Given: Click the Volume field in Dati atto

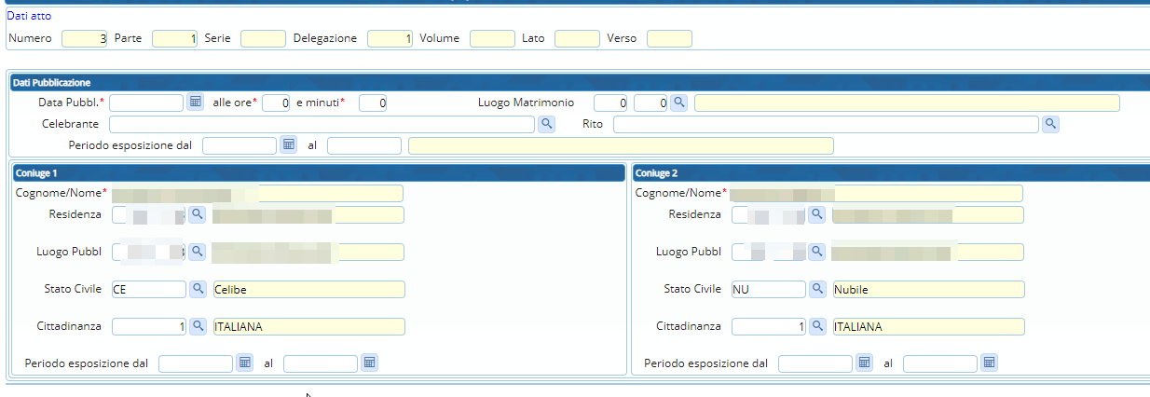Looking at the screenshot, I should (x=492, y=38).
